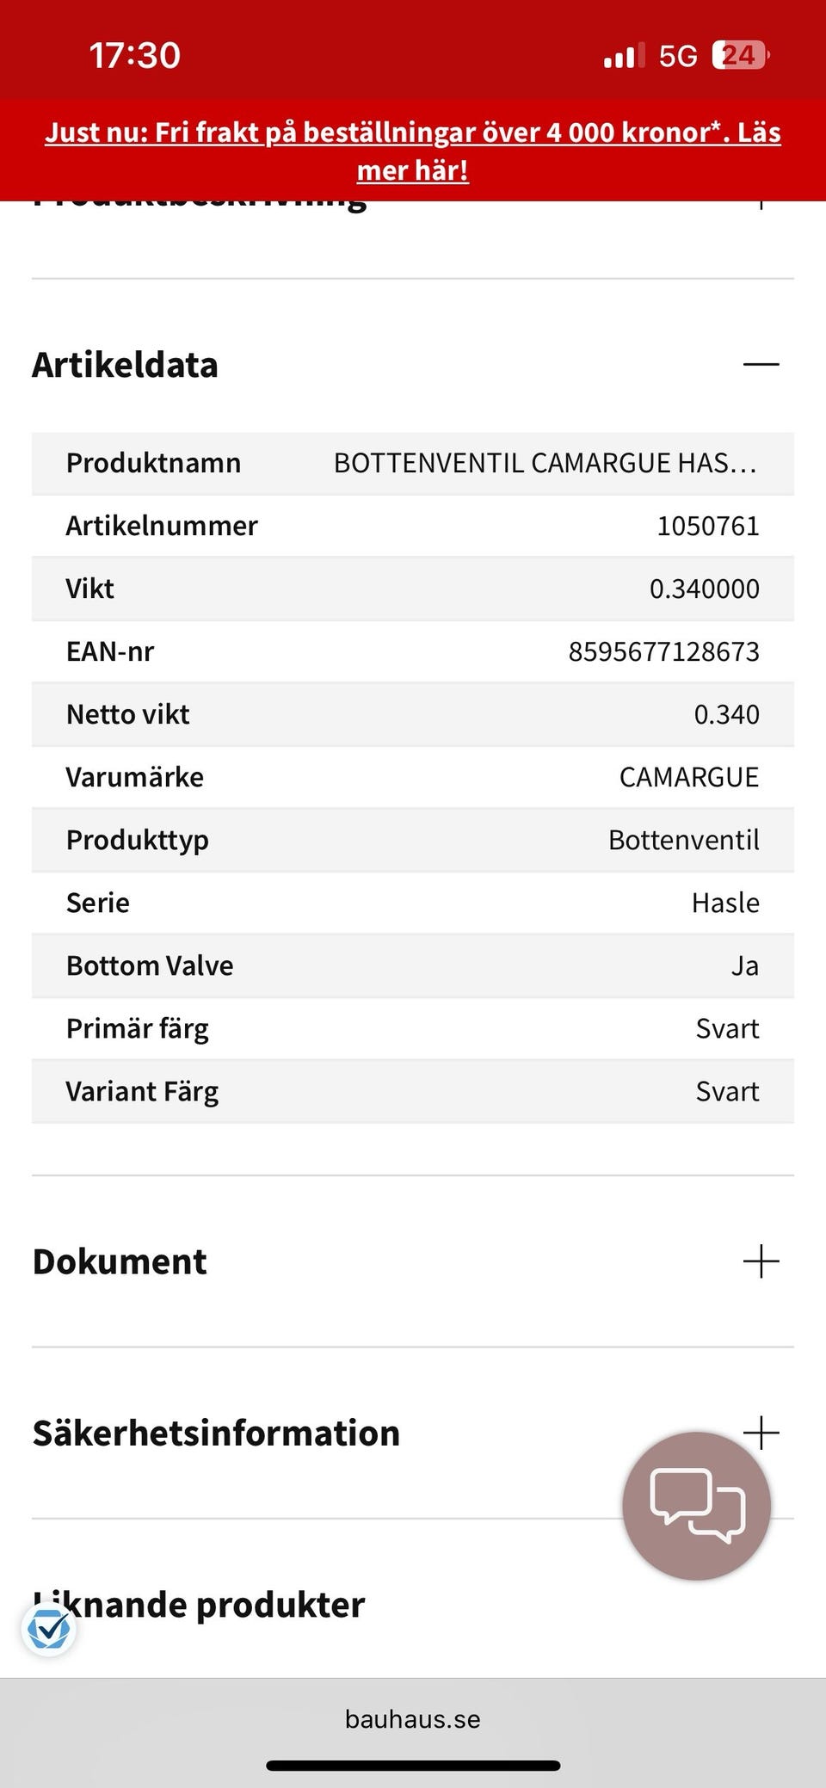826x1788 pixels.
Task: Open the chat support widget
Action: coord(699,1504)
